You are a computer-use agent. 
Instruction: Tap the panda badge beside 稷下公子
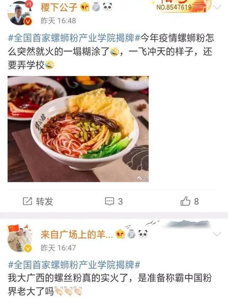107,7
